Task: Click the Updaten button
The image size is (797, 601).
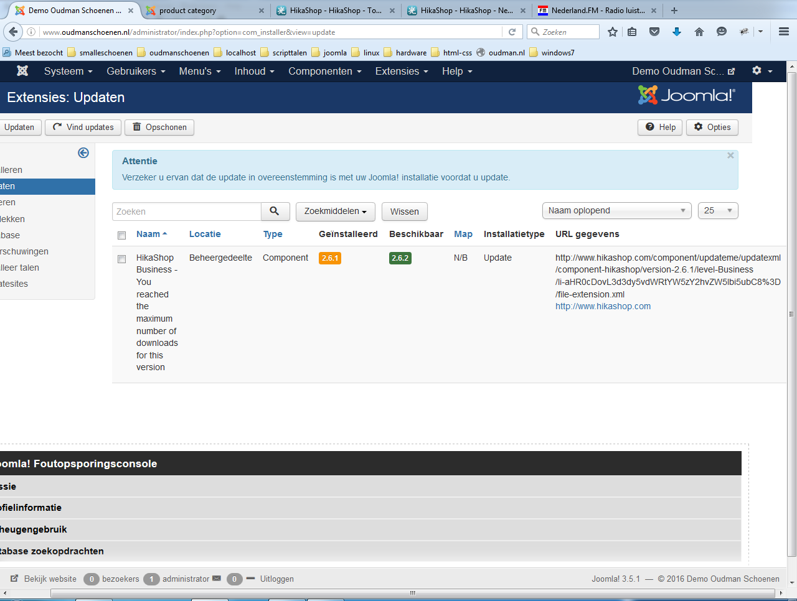Action: 19,128
